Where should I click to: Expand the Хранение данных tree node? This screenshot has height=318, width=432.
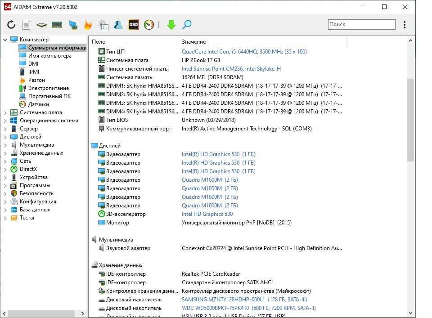coord(5,153)
